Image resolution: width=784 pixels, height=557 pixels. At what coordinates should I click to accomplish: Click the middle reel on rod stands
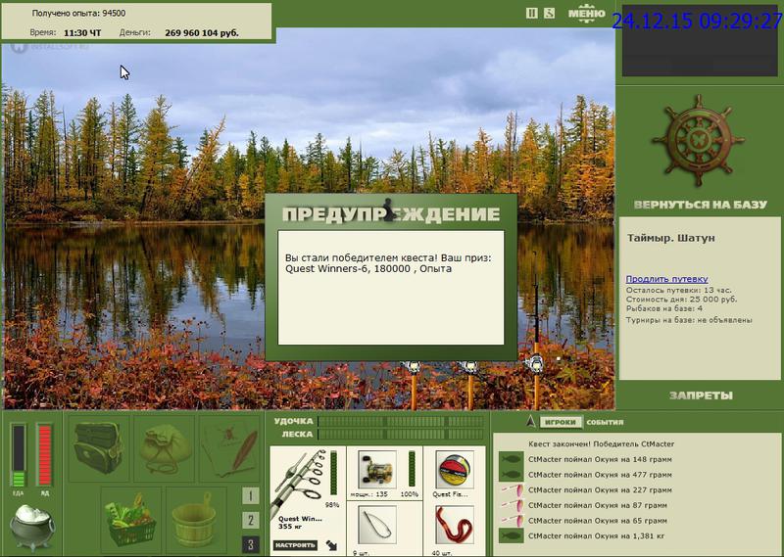(x=469, y=367)
